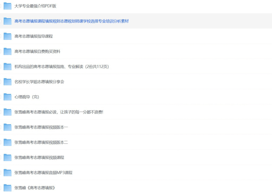272x192 pixels.
Task: Click the 高考志愿填报课程填报规则 blue link
Action: 72,21
